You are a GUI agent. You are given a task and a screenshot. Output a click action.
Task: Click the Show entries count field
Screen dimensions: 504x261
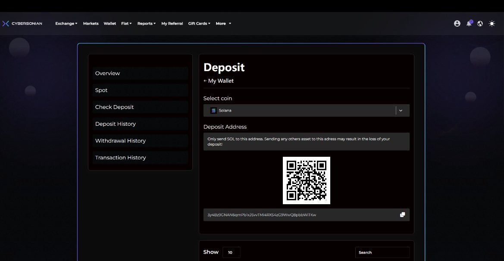(x=231, y=252)
